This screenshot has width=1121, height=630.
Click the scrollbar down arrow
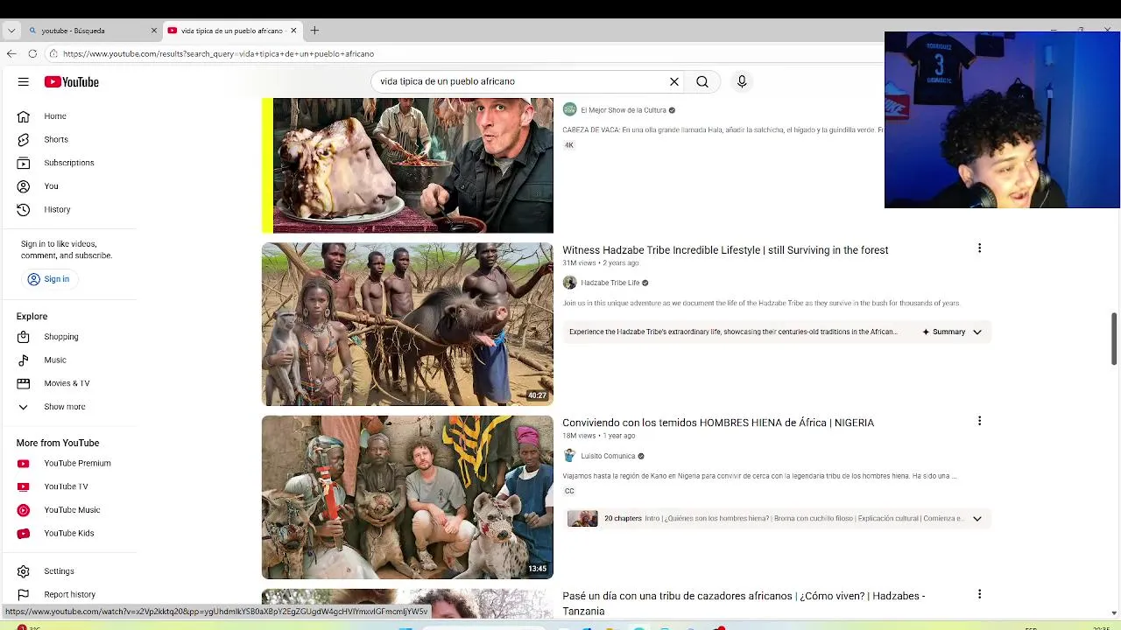[x=1114, y=612]
